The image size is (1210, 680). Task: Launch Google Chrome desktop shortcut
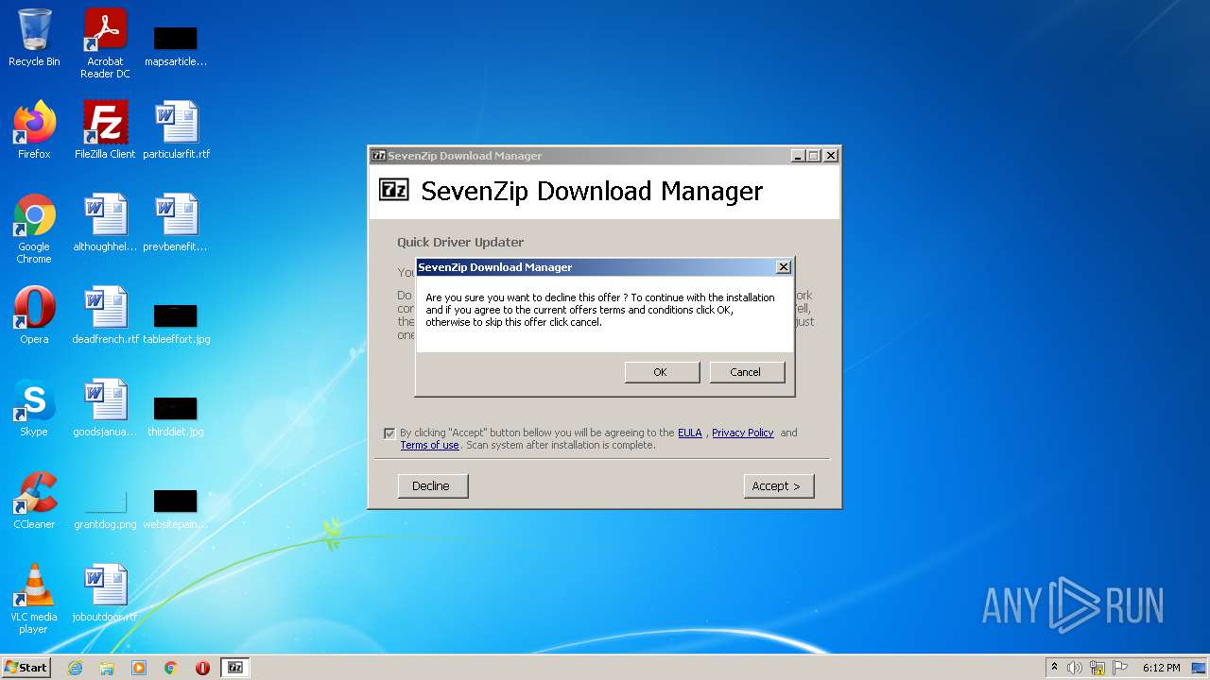(34, 229)
